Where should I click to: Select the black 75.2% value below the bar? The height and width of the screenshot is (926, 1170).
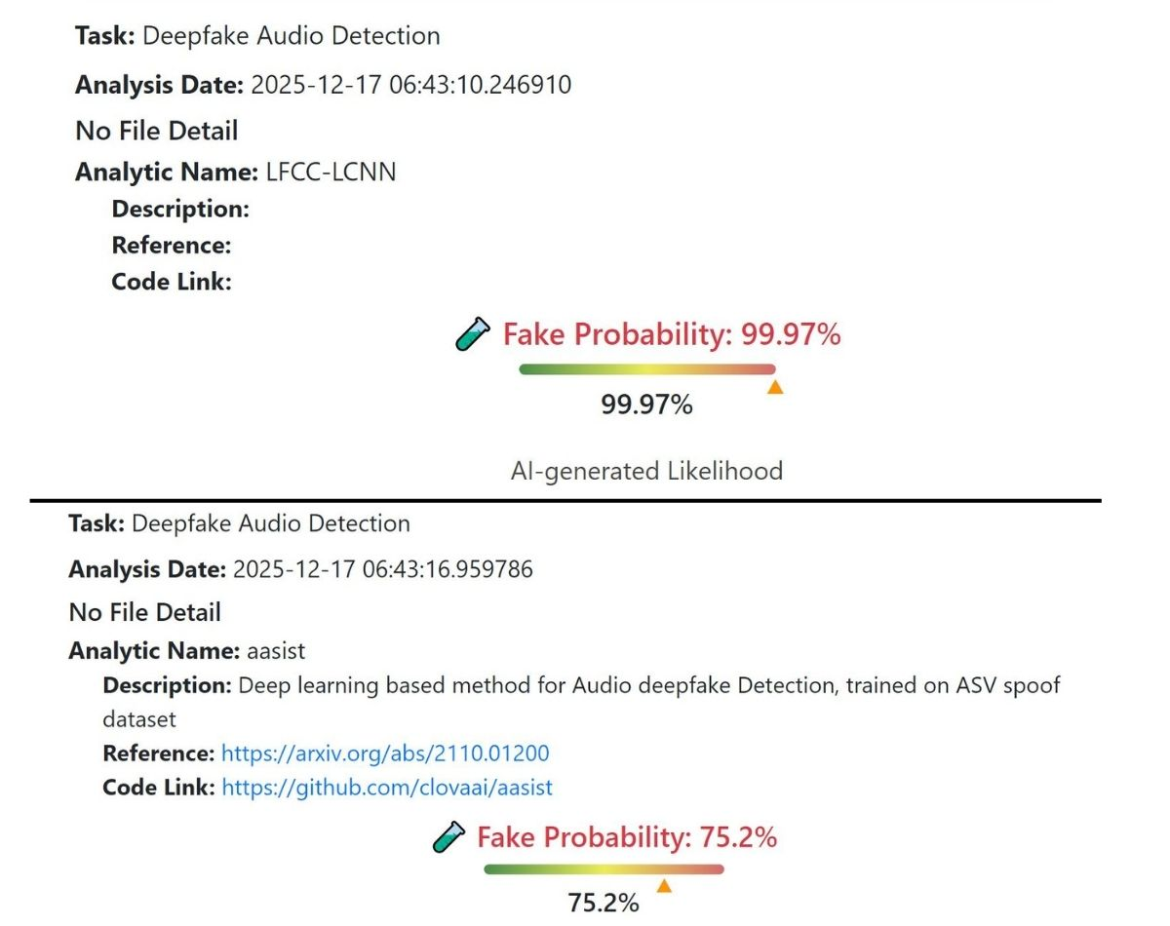click(x=604, y=903)
